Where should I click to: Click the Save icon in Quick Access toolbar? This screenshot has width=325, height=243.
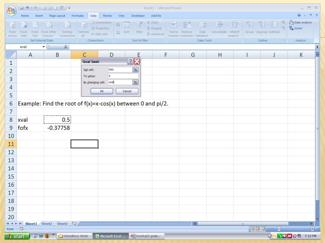[22, 8]
